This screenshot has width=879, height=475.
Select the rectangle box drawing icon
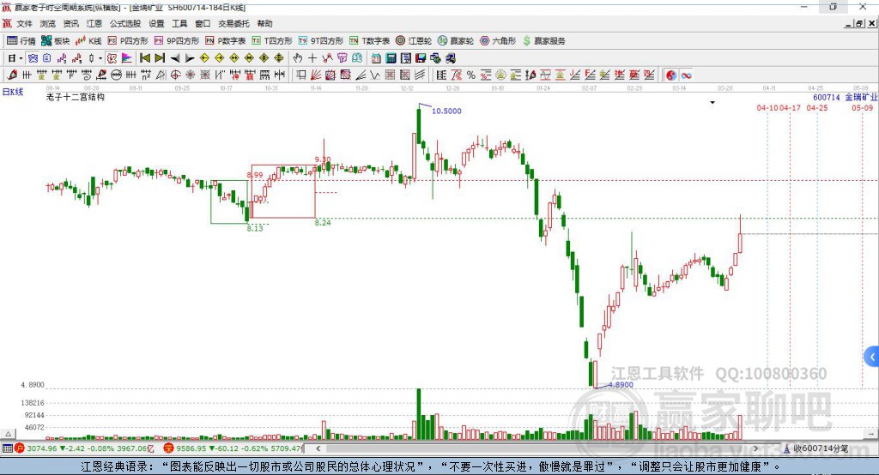click(301, 75)
